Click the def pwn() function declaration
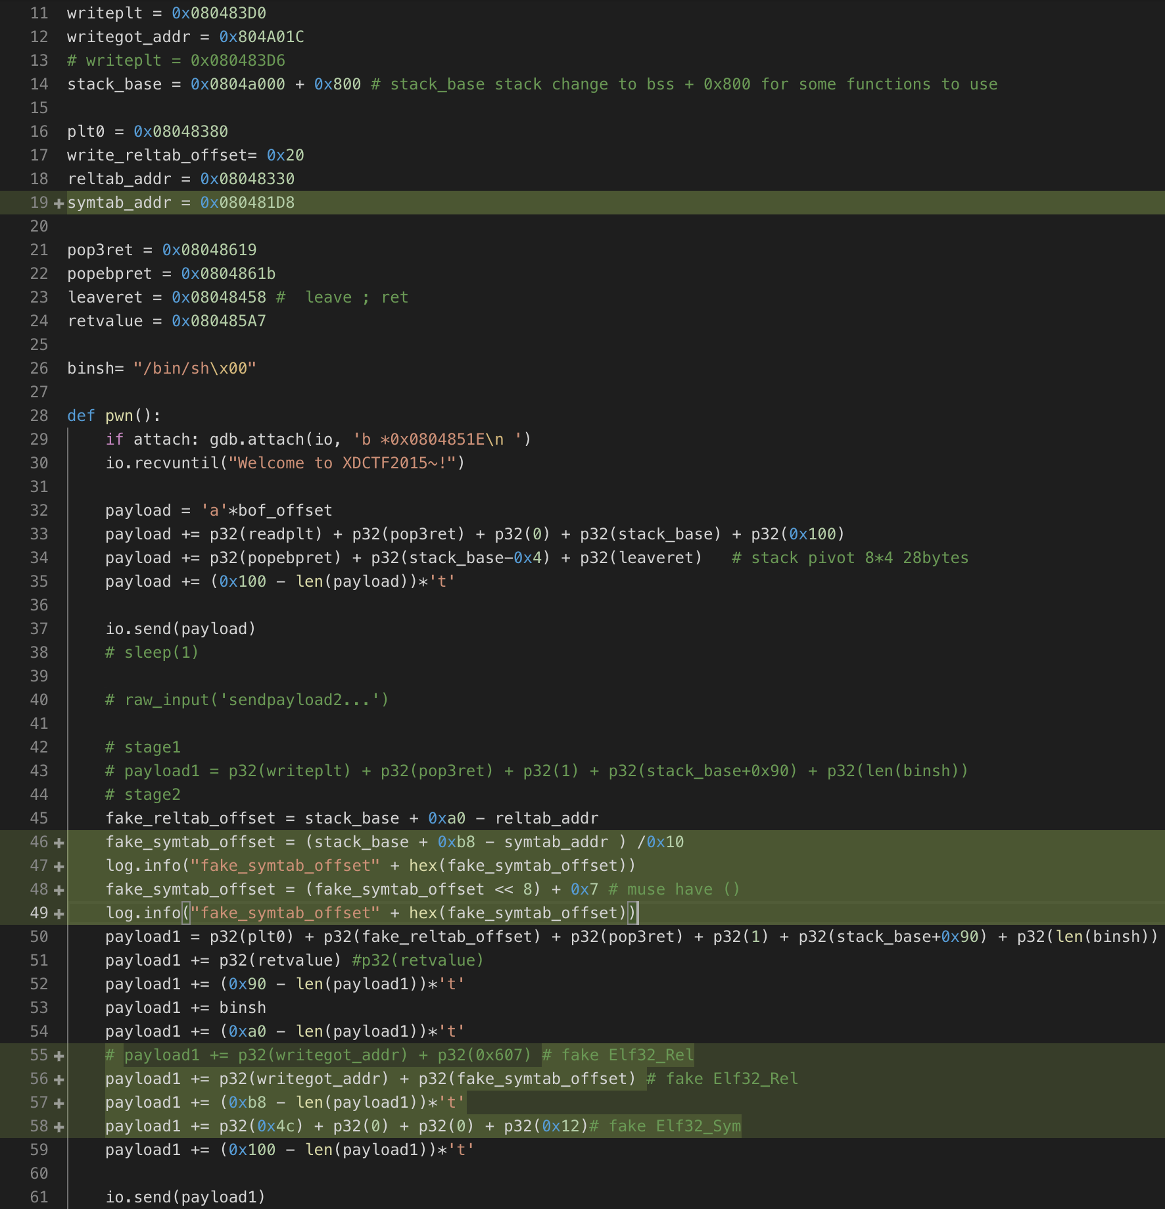 tap(114, 416)
